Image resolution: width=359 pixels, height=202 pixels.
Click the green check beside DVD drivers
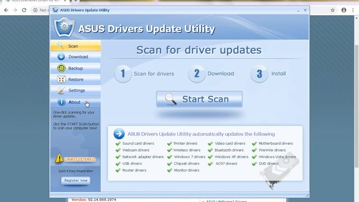pos(254,164)
